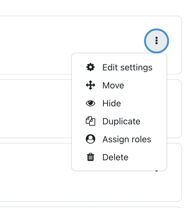
Task: Toggle visibility using the eye icon
Action: pos(91,103)
